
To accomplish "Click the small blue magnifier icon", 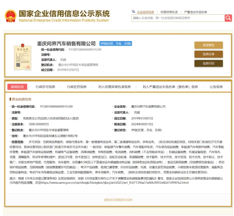I will pos(133,11).
